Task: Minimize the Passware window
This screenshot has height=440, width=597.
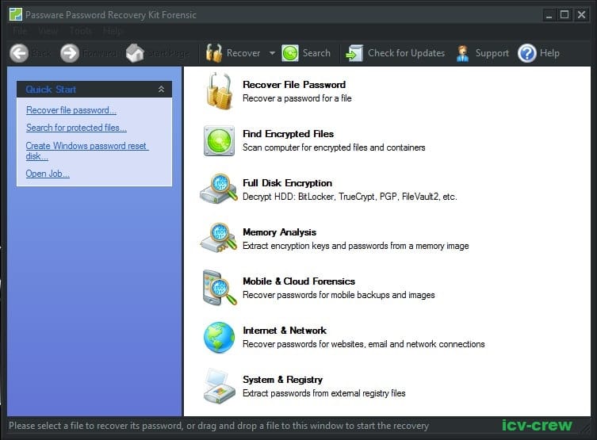Action: click(x=549, y=15)
